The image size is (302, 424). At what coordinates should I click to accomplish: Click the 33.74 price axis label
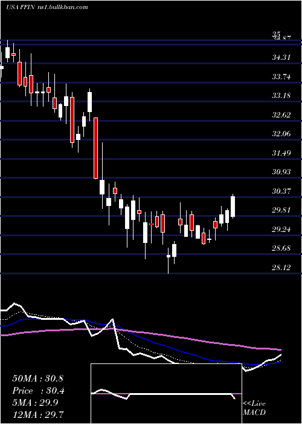pyautogui.click(x=281, y=77)
